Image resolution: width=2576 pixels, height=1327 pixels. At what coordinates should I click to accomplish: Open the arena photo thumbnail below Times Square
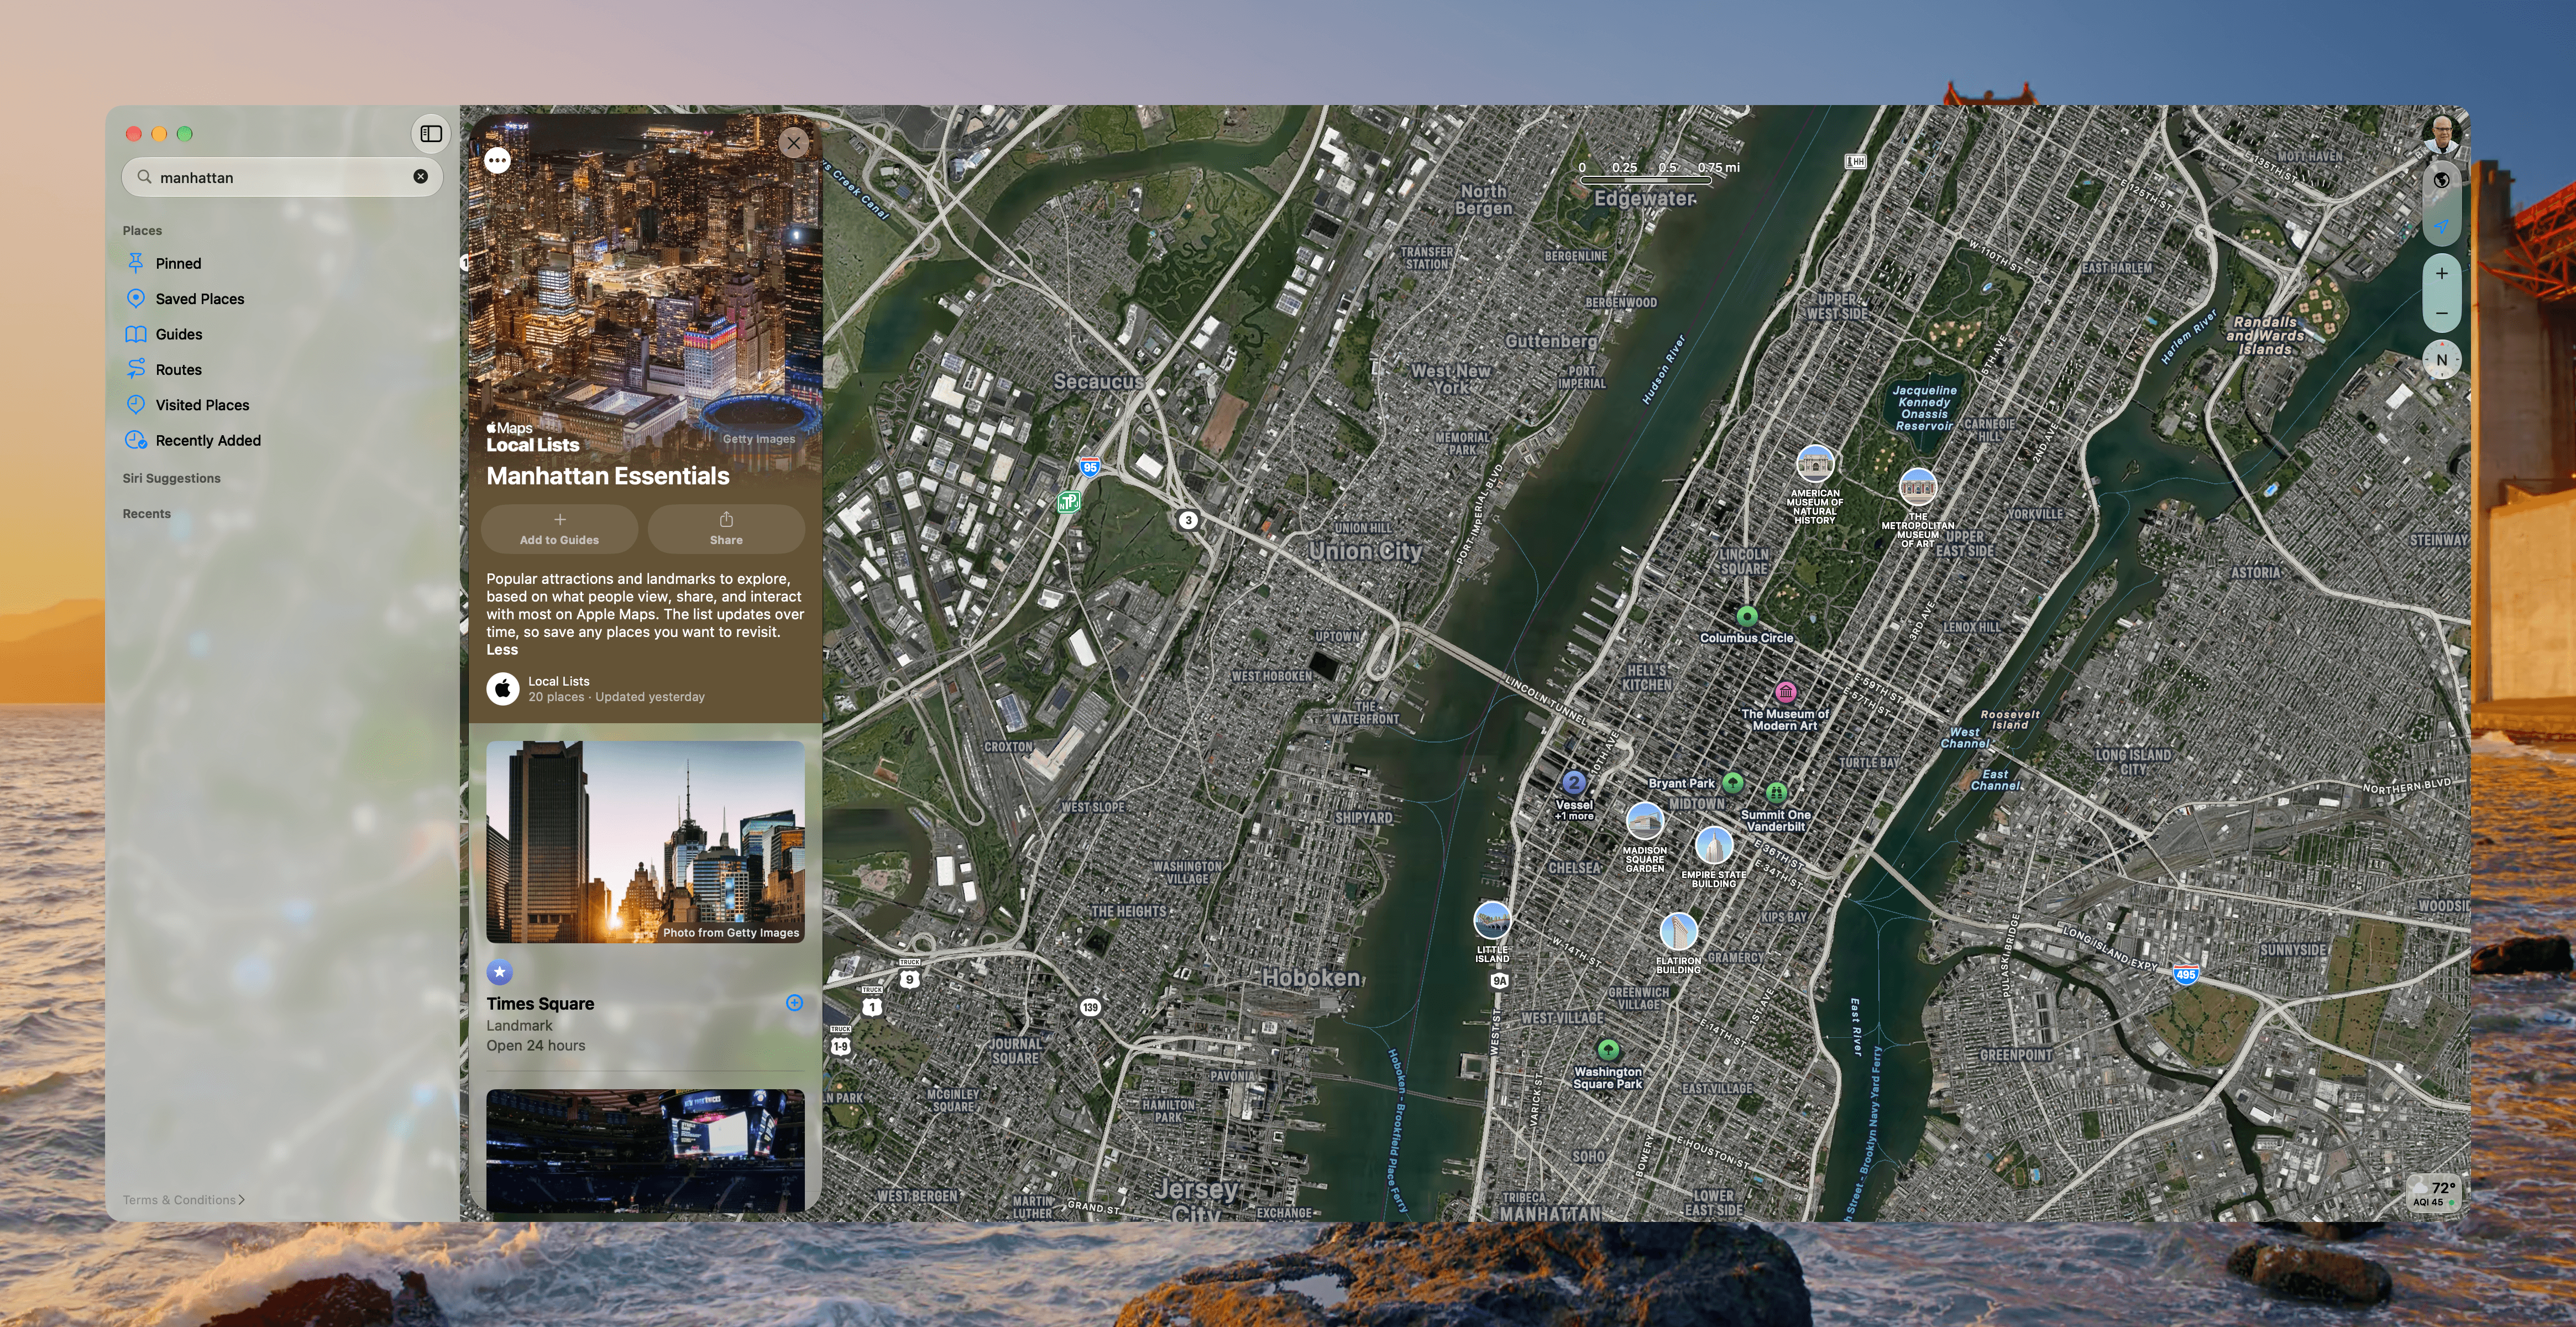(645, 1150)
